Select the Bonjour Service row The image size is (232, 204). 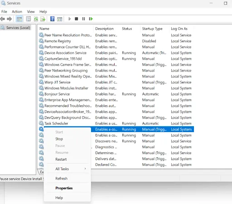pyautogui.click(x=116, y=94)
